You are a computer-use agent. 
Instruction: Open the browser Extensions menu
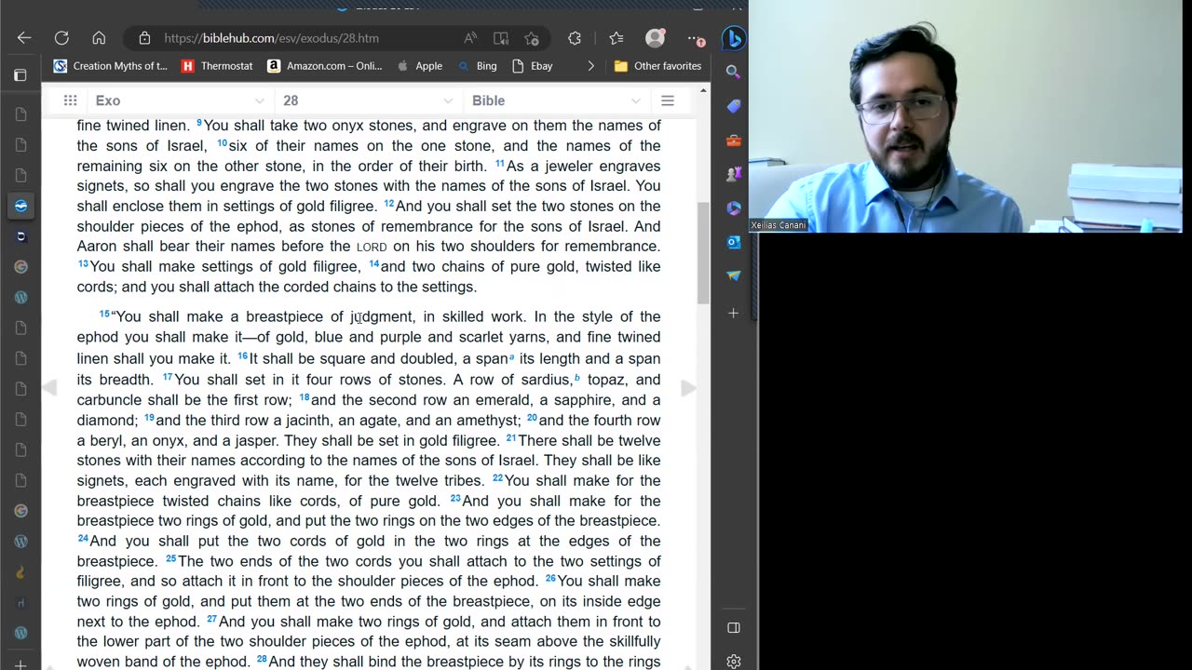coord(575,38)
